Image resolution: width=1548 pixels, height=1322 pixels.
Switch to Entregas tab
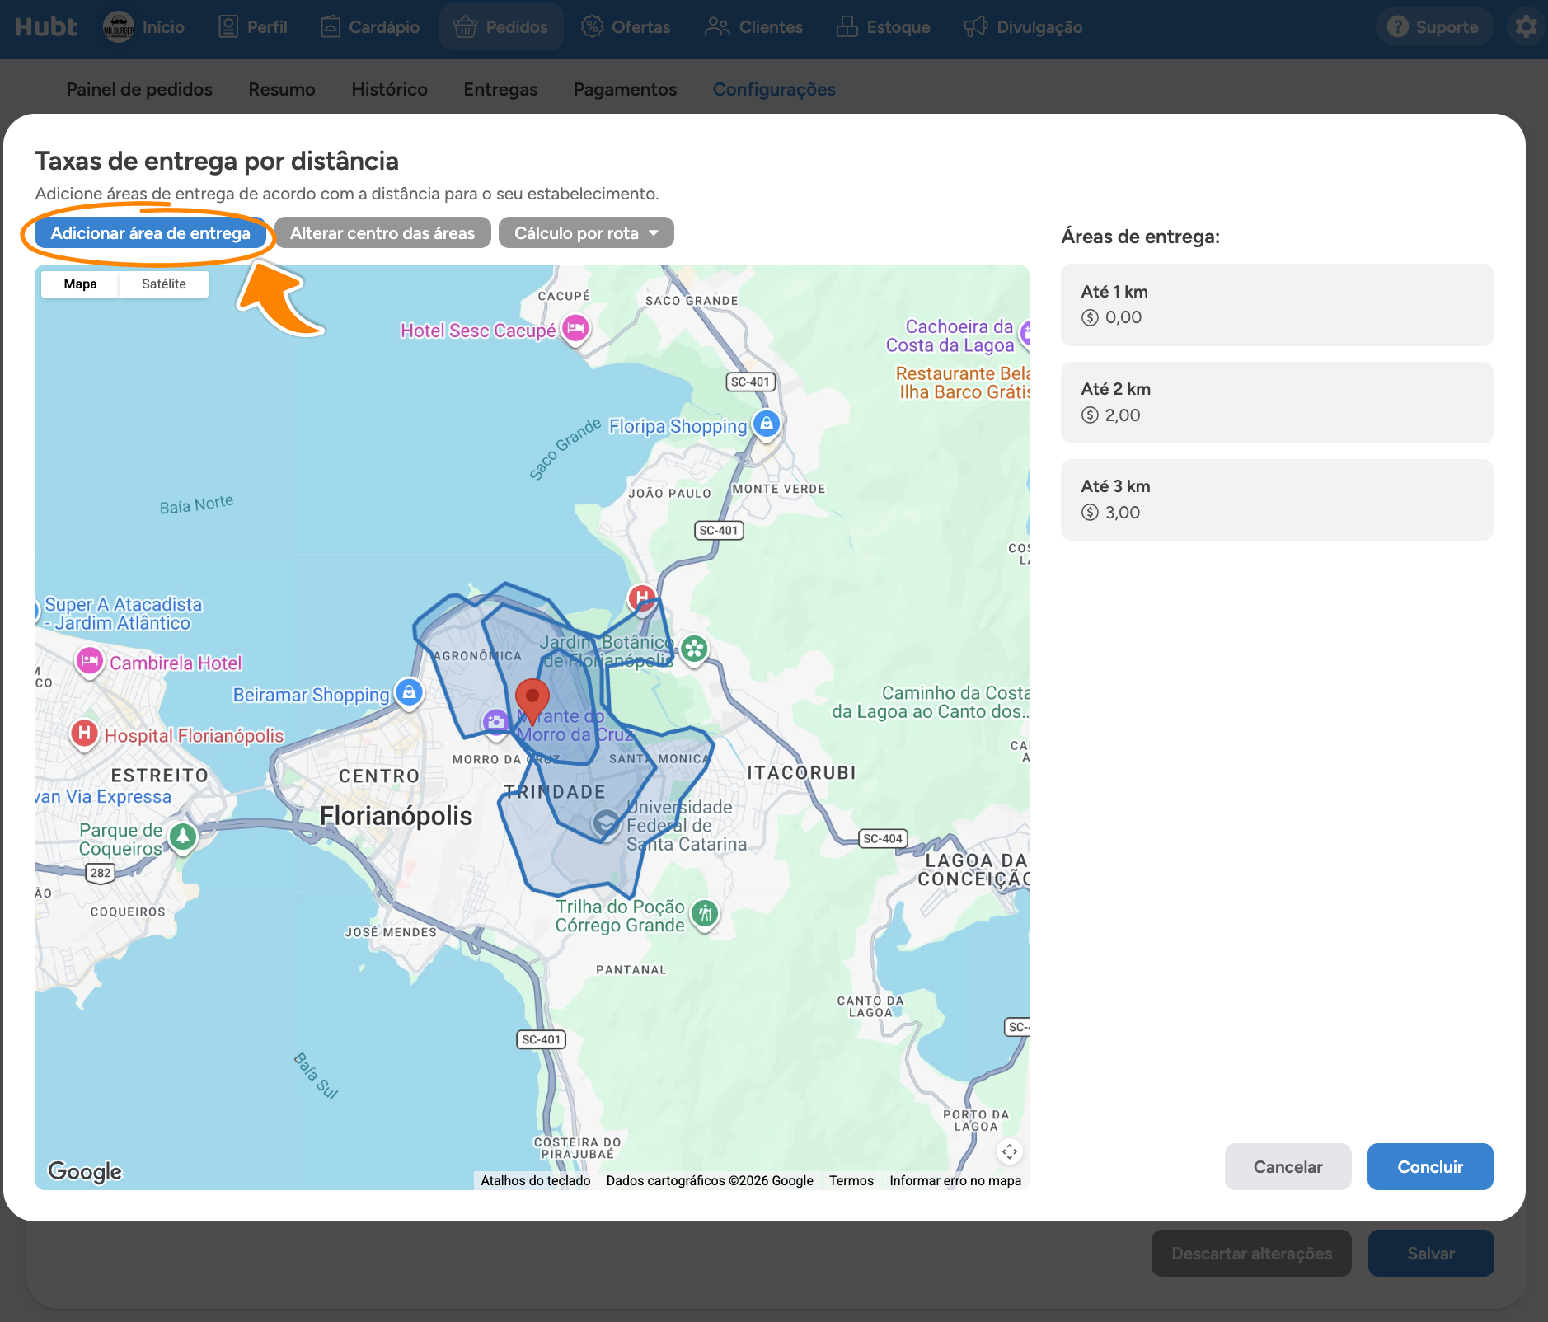point(500,89)
